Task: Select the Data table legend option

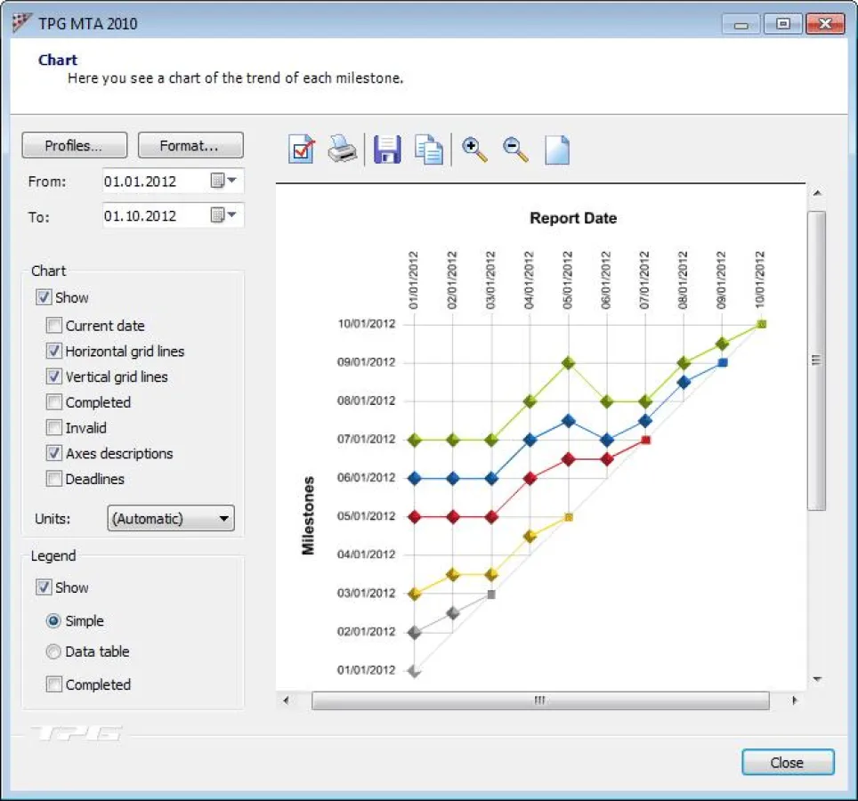Action: click(x=53, y=651)
